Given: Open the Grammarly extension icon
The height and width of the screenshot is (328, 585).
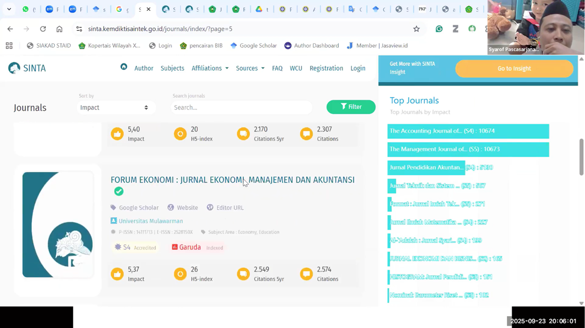Looking at the screenshot, I should coord(439,29).
